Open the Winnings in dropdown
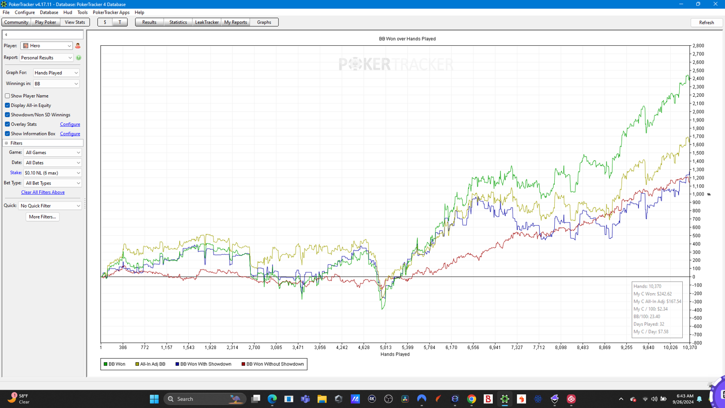 tap(56, 84)
